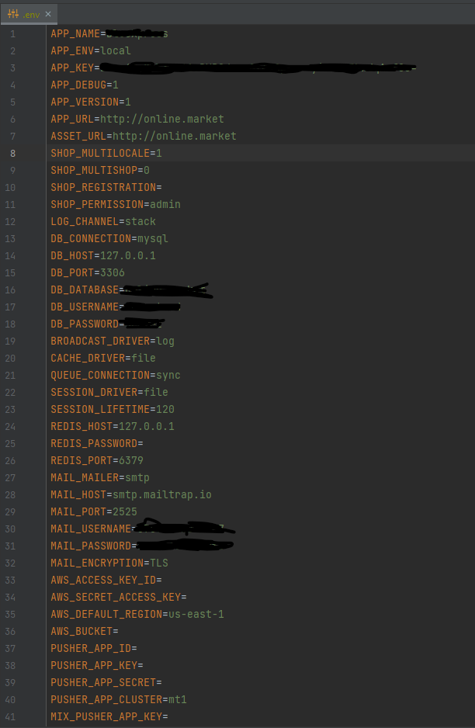Click the .env file type icon
Image resolution: width=475 pixels, height=728 pixels.
click(13, 14)
